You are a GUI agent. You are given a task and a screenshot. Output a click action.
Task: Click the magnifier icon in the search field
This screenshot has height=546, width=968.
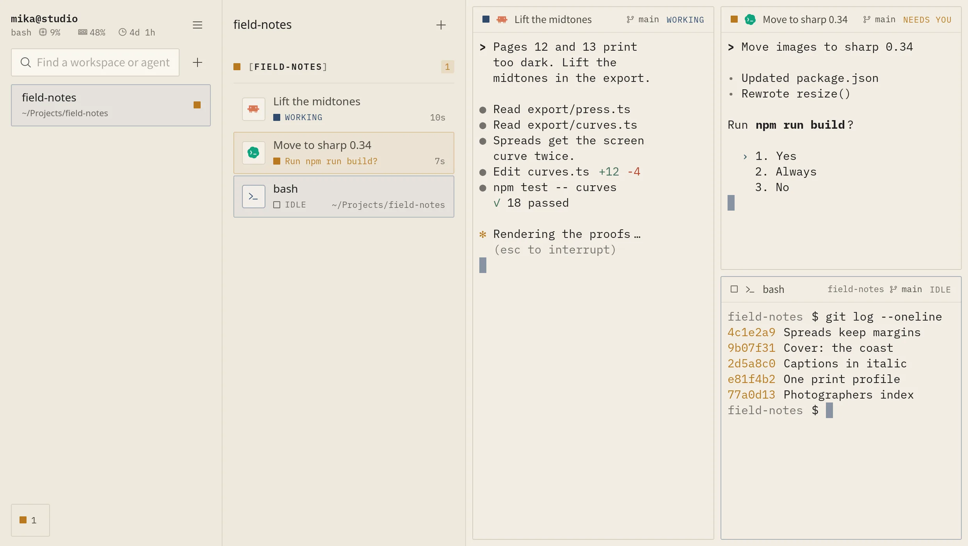coord(26,62)
